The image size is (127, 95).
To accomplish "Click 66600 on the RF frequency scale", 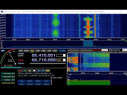I will (x=82, y=40).
